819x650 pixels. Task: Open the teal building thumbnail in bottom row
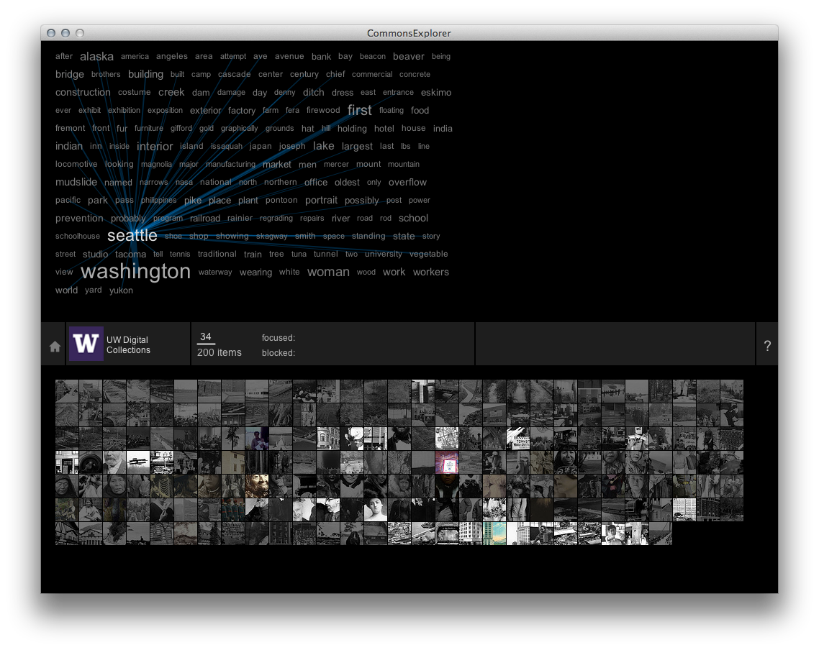pos(494,534)
